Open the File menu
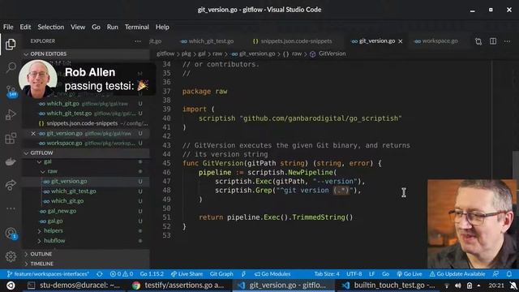Viewport: 519px width, 292px height. pyautogui.click(x=8, y=27)
